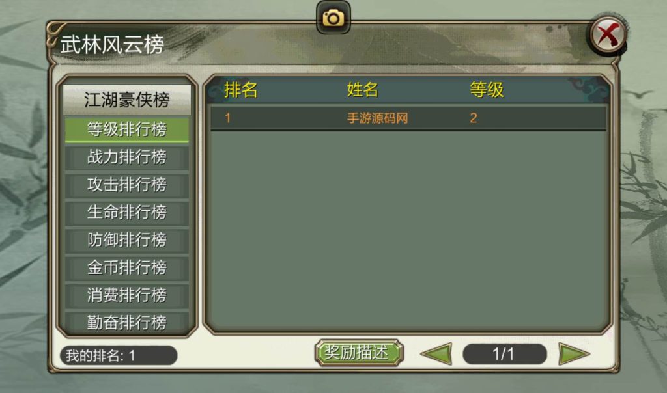This screenshot has width=667, height=393.
Task: Open the 生命排行榜 list
Action: tap(127, 212)
